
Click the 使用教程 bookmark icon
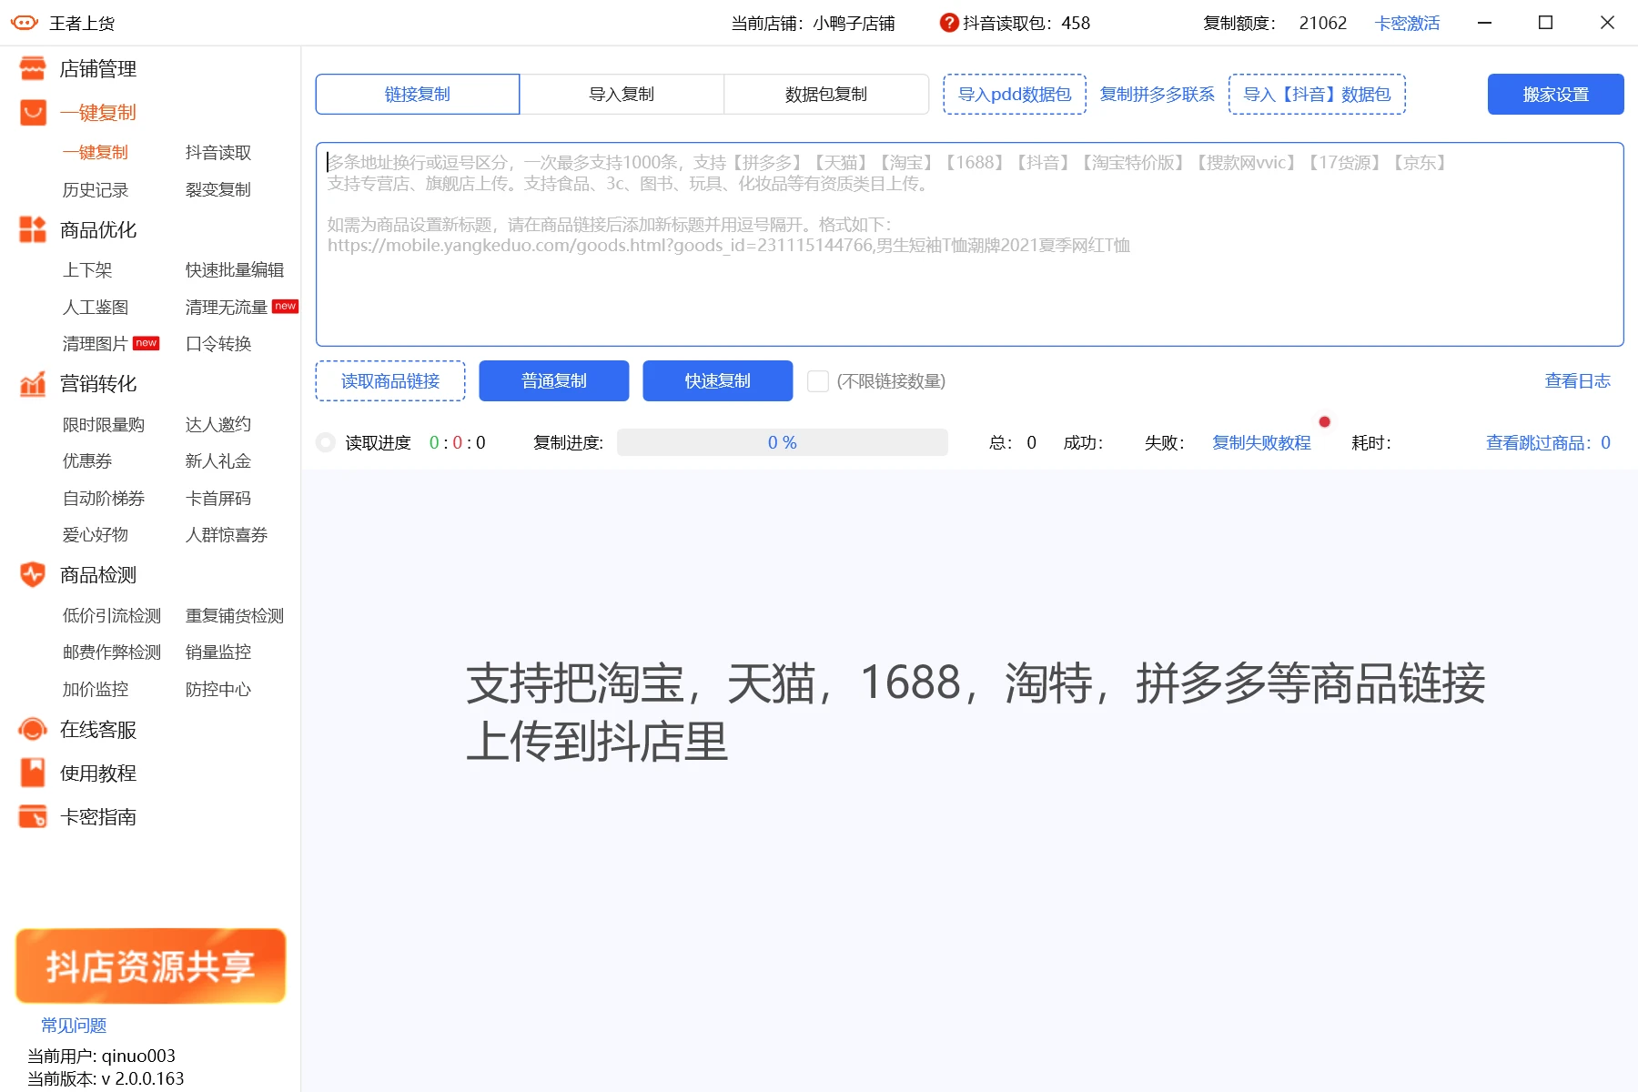pyautogui.click(x=33, y=773)
